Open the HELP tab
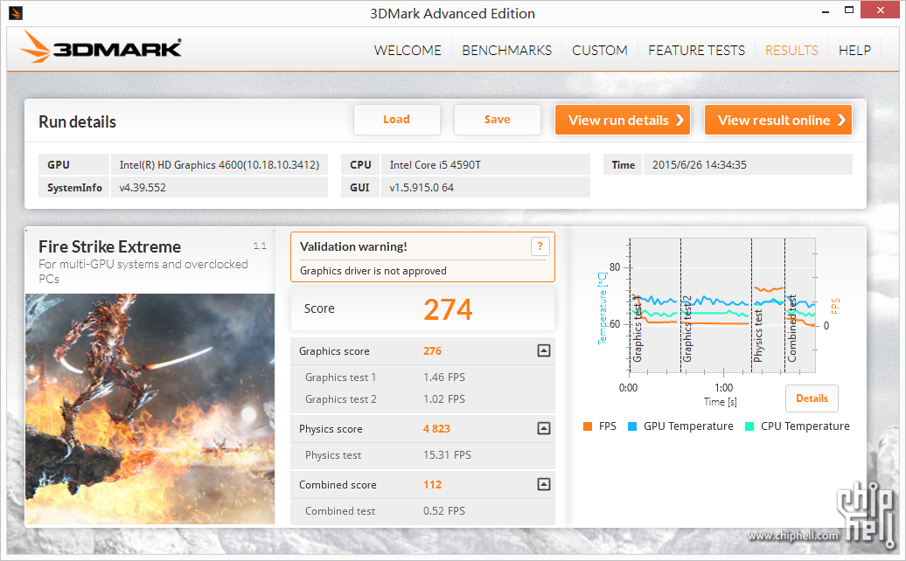 pyautogui.click(x=854, y=50)
